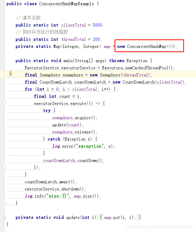Click Map<Integer, Integer> type
The width and height of the screenshot is (196, 232).
77,46
